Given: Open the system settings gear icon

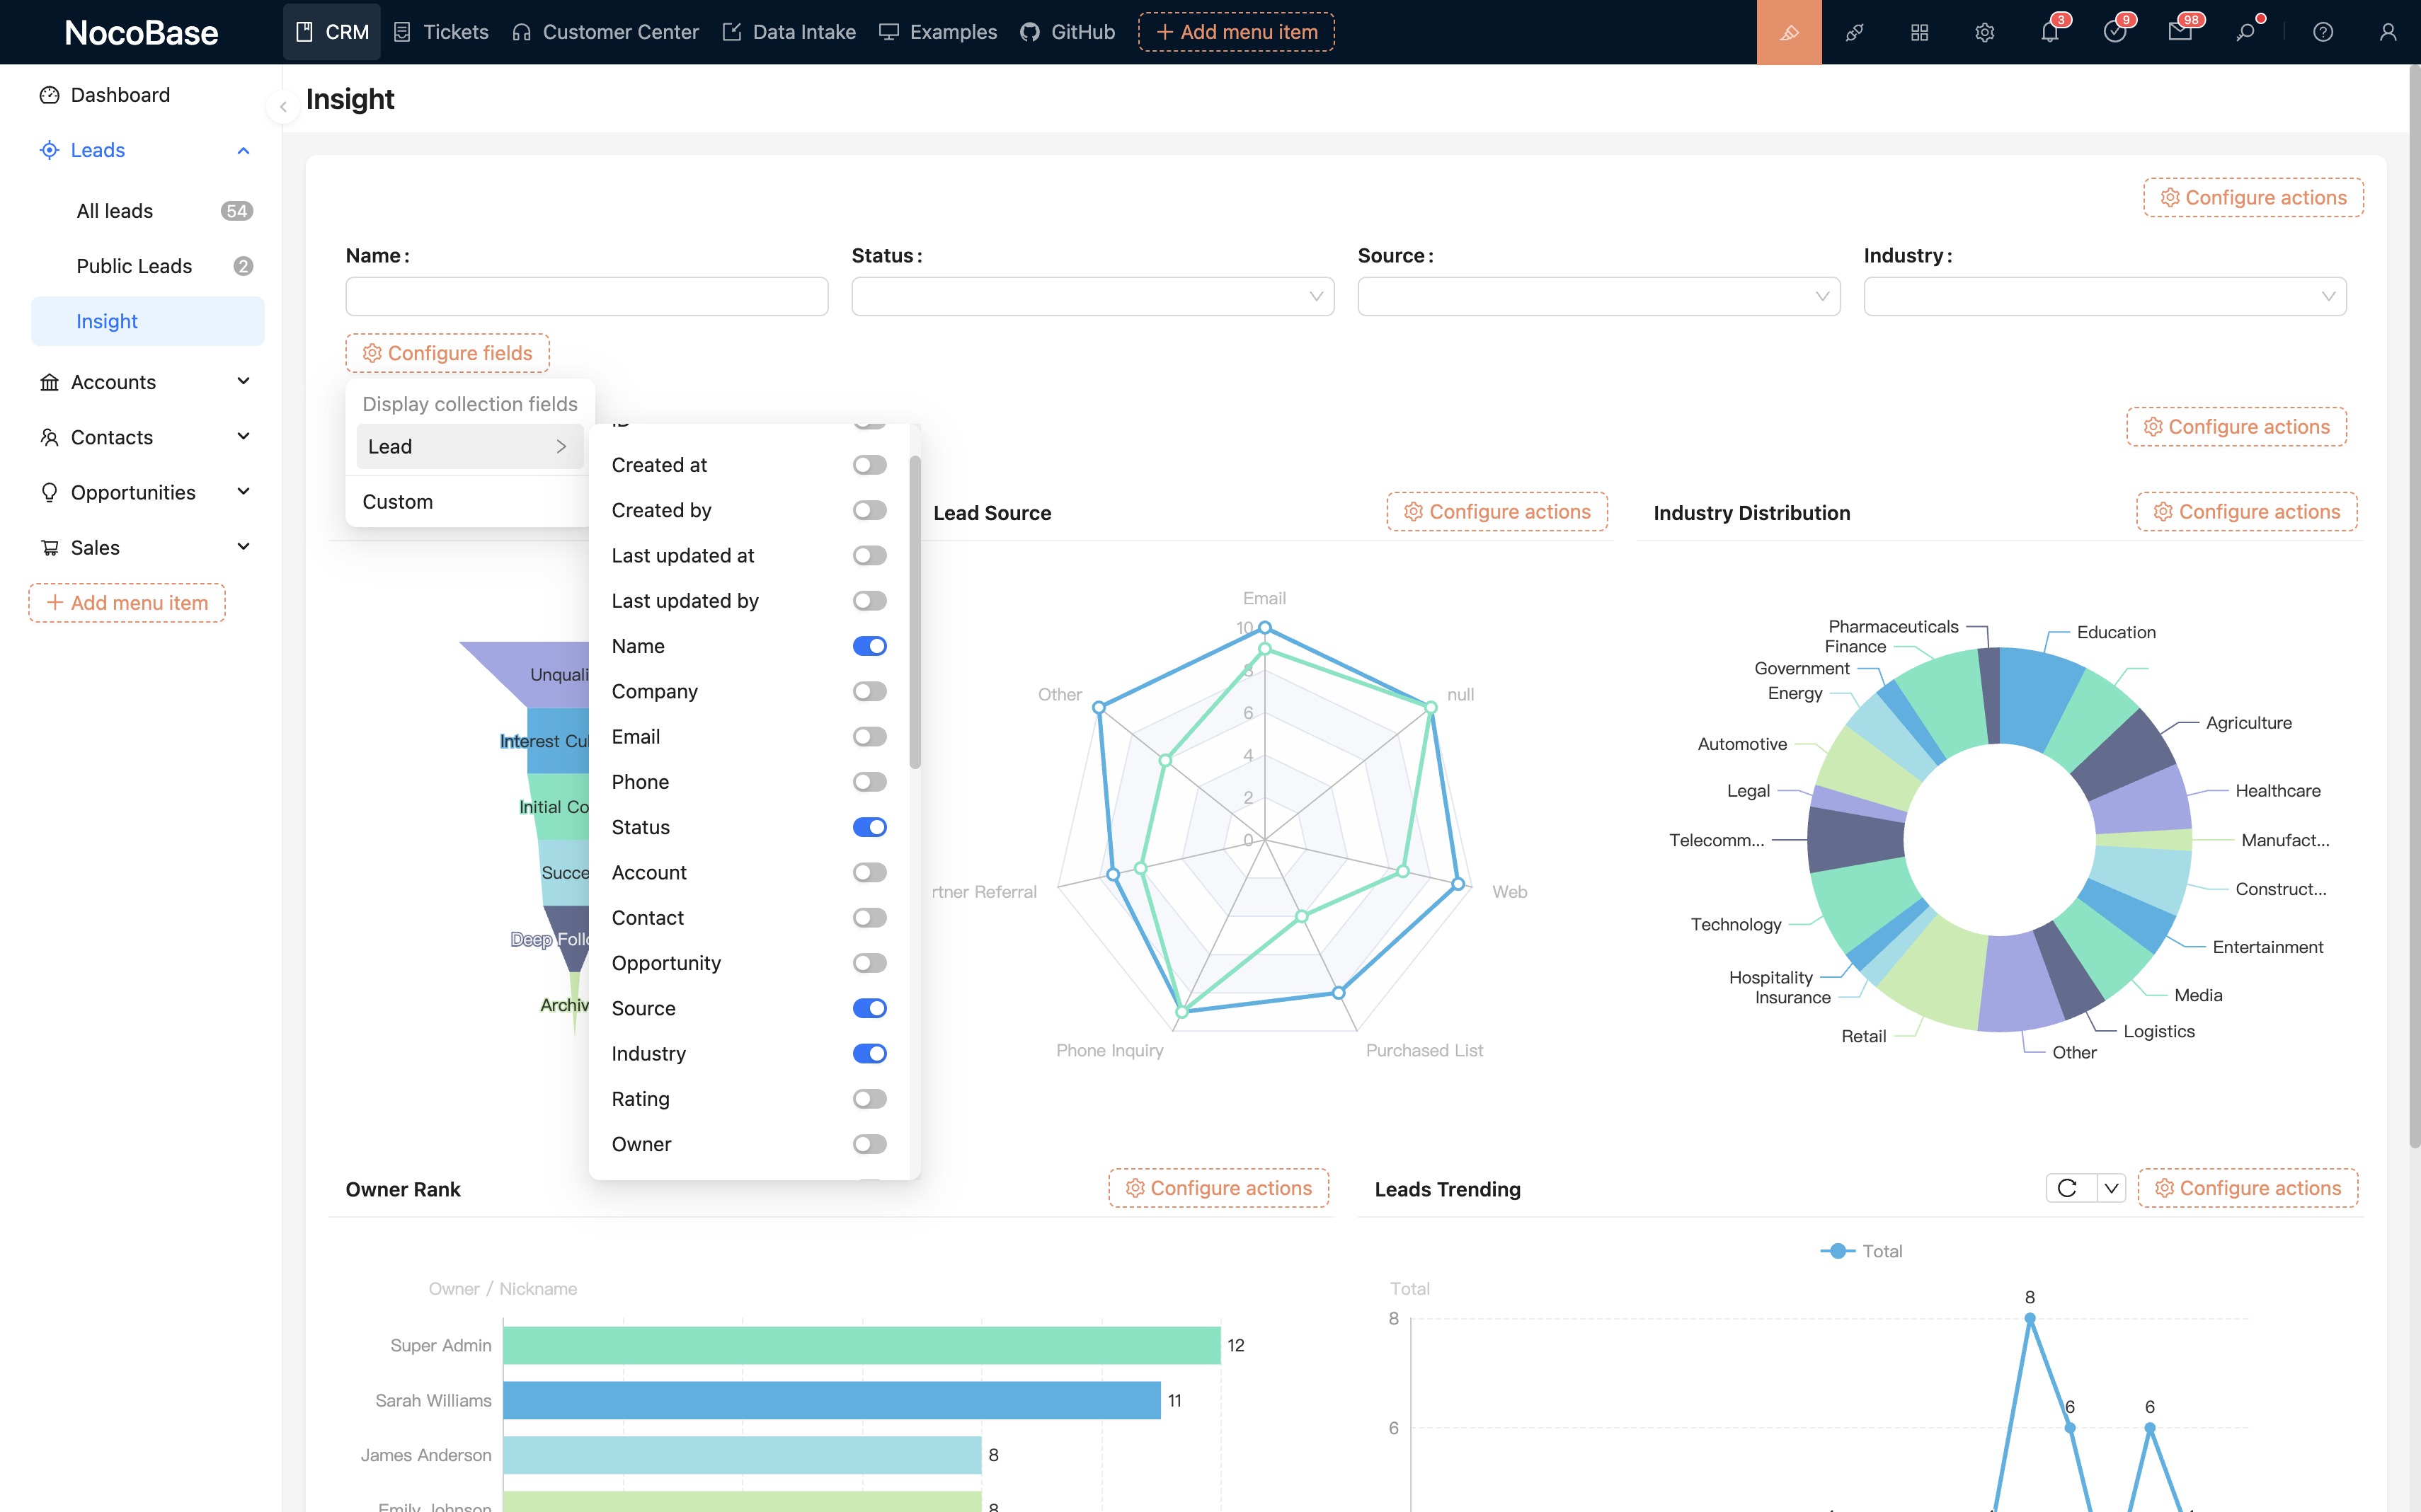Looking at the screenshot, I should coord(1985,32).
